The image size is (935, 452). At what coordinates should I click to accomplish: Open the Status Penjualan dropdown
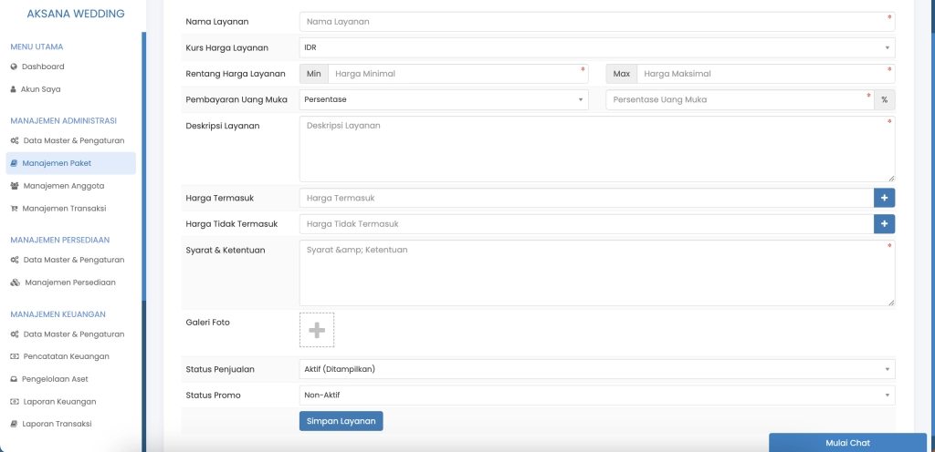coord(596,369)
